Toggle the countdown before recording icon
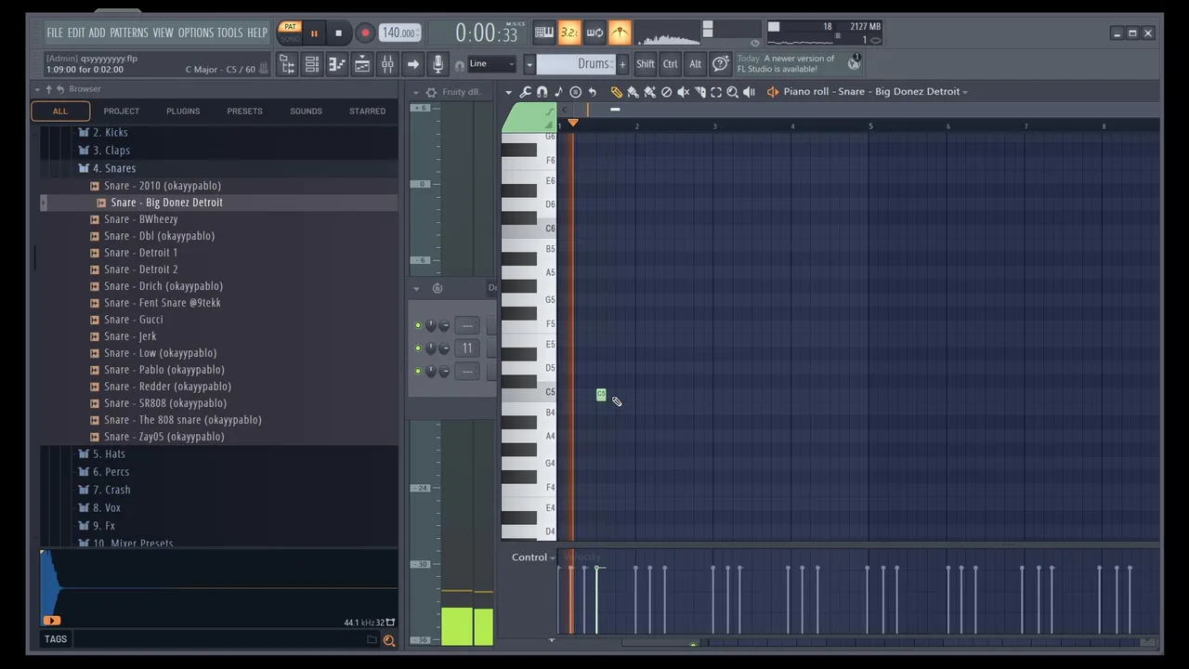 point(569,33)
